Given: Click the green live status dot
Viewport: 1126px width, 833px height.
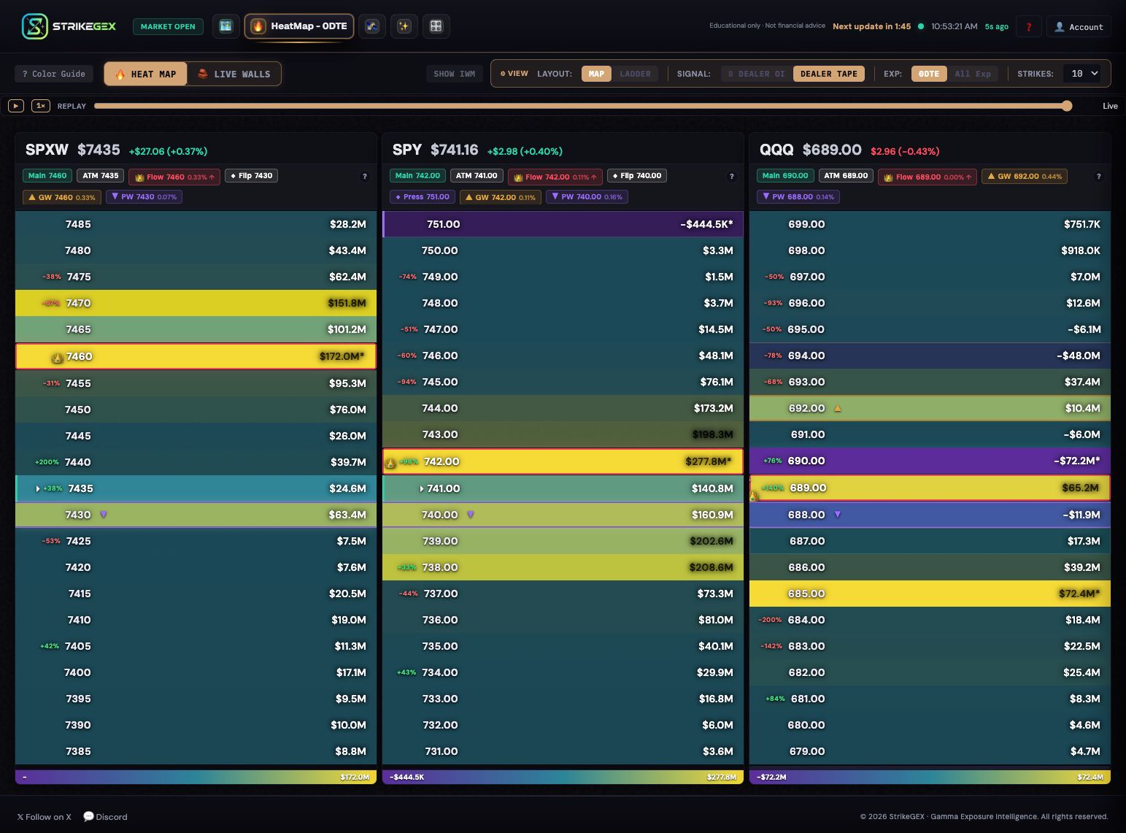Looking at the screenshot, I should click(921, 26).
